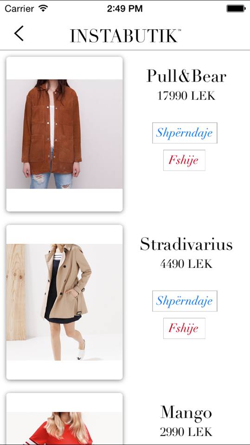This screenshot has height=445, width=250.
Task: Share the Pull&Bear item via Shpërndaje
Action: [185, 133]
